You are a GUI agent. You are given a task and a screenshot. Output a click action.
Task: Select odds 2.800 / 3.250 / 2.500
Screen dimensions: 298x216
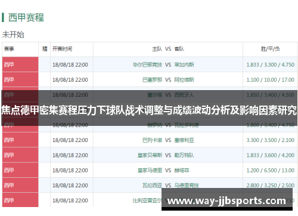[x=270, y=186]
